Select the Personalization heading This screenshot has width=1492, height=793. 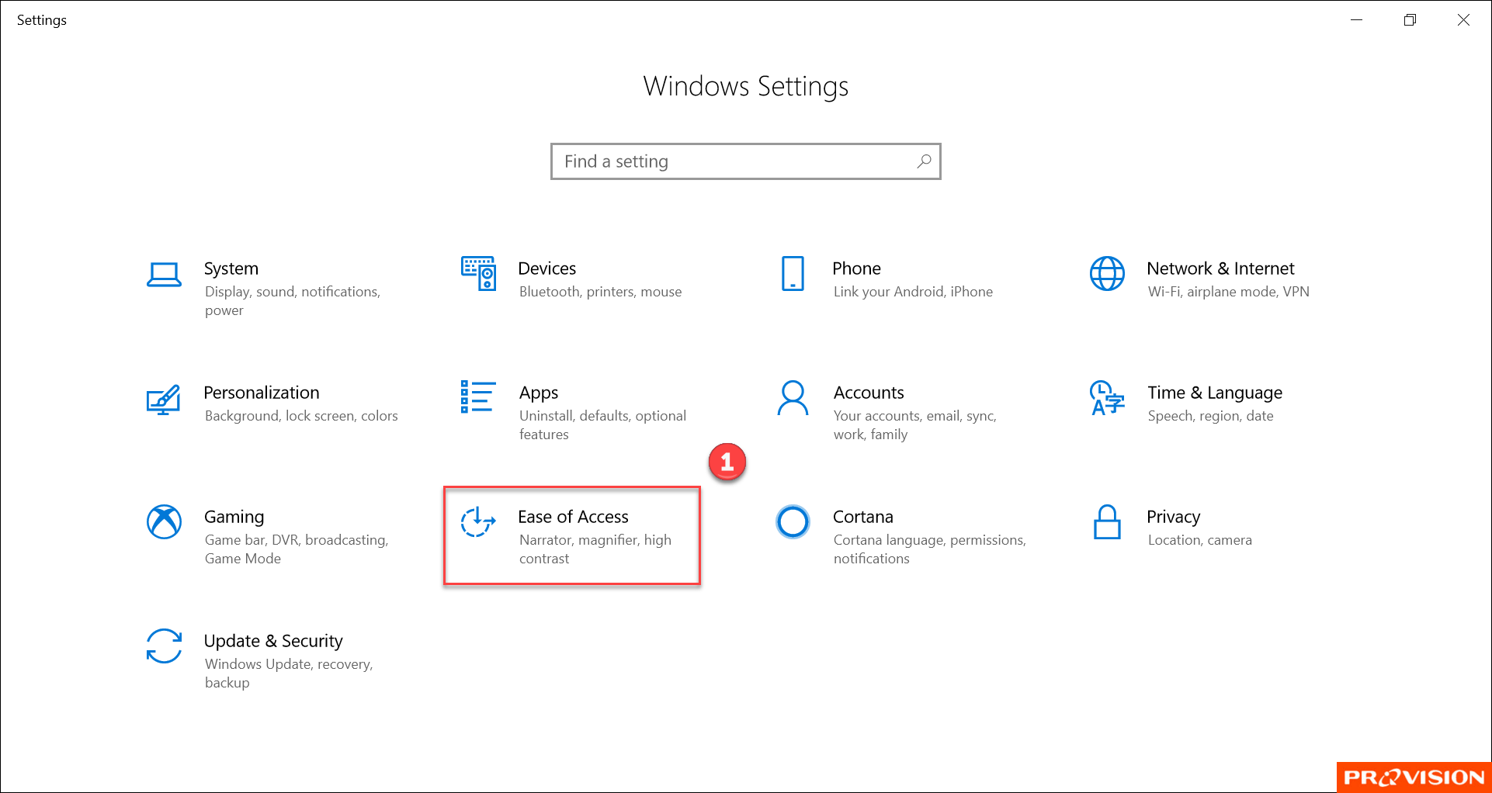click(262, 393)
